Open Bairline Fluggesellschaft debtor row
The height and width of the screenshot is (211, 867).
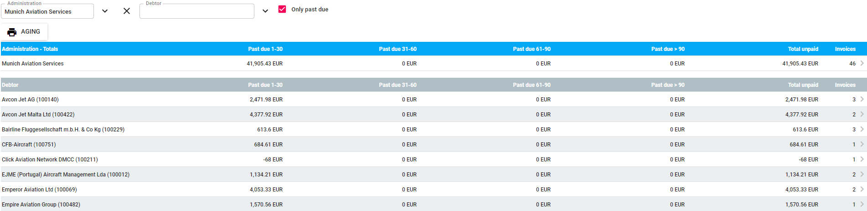[x=433, y=129]
